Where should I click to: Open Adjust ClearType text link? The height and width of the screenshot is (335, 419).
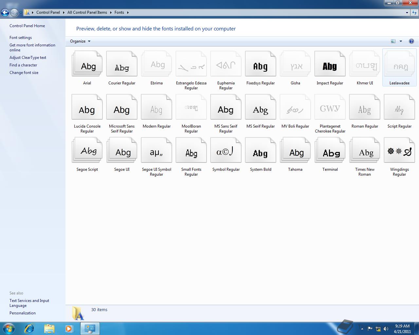click(28, 58)
